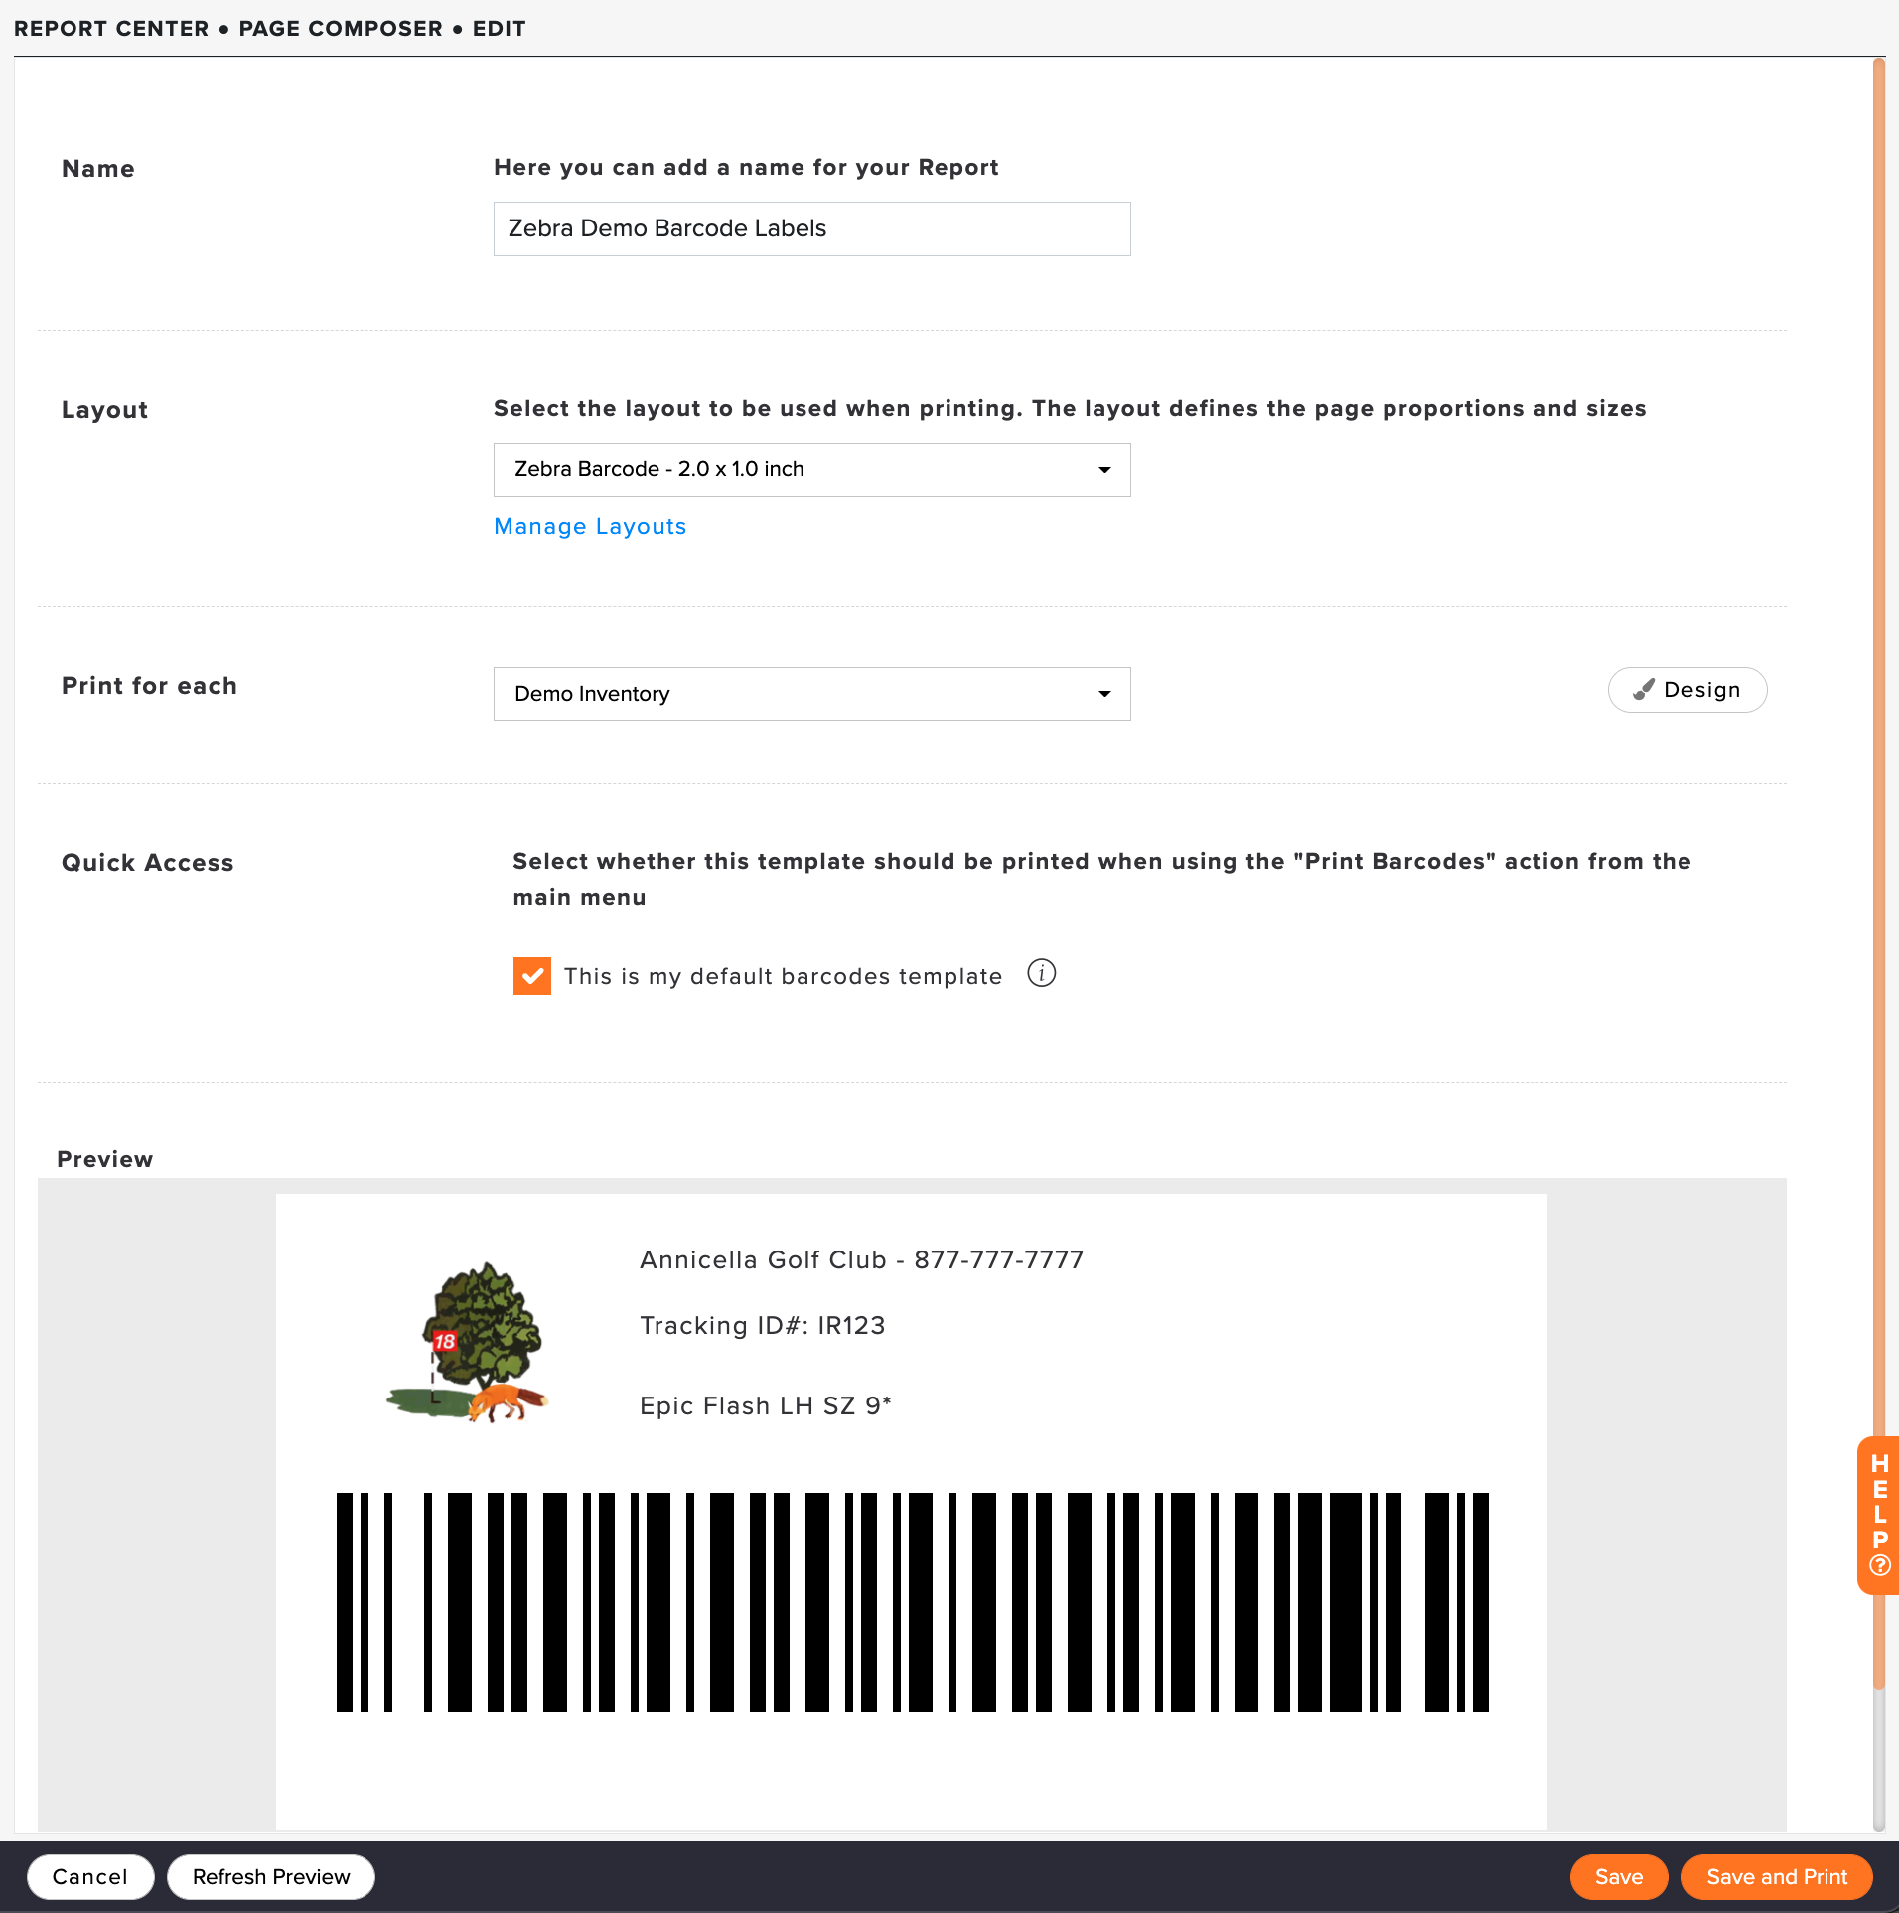Image resolution: width=1899 pixels, height=1913 pixels.
Task: Click the Design button with the paintbrush icon
Action: tap(1686, 690)
